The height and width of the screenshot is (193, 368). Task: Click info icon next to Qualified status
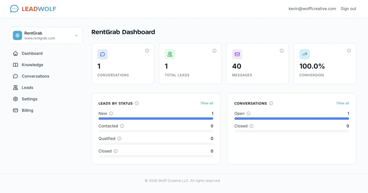[x=119, y=138]
